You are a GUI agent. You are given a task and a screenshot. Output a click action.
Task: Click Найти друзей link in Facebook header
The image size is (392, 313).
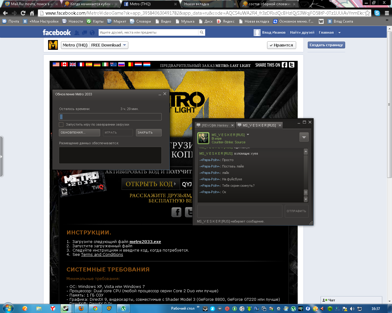[302, 32]
